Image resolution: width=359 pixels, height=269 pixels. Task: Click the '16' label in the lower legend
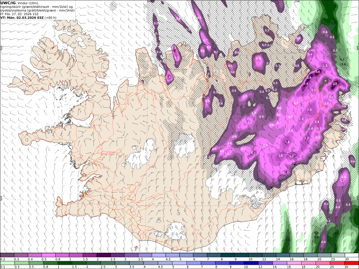[289, 267]
